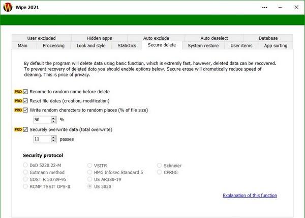Select GOST R 50739-95 protocol
Image resolution: width=305 pixels, height=218 pixels.
(x=25, y=179)
